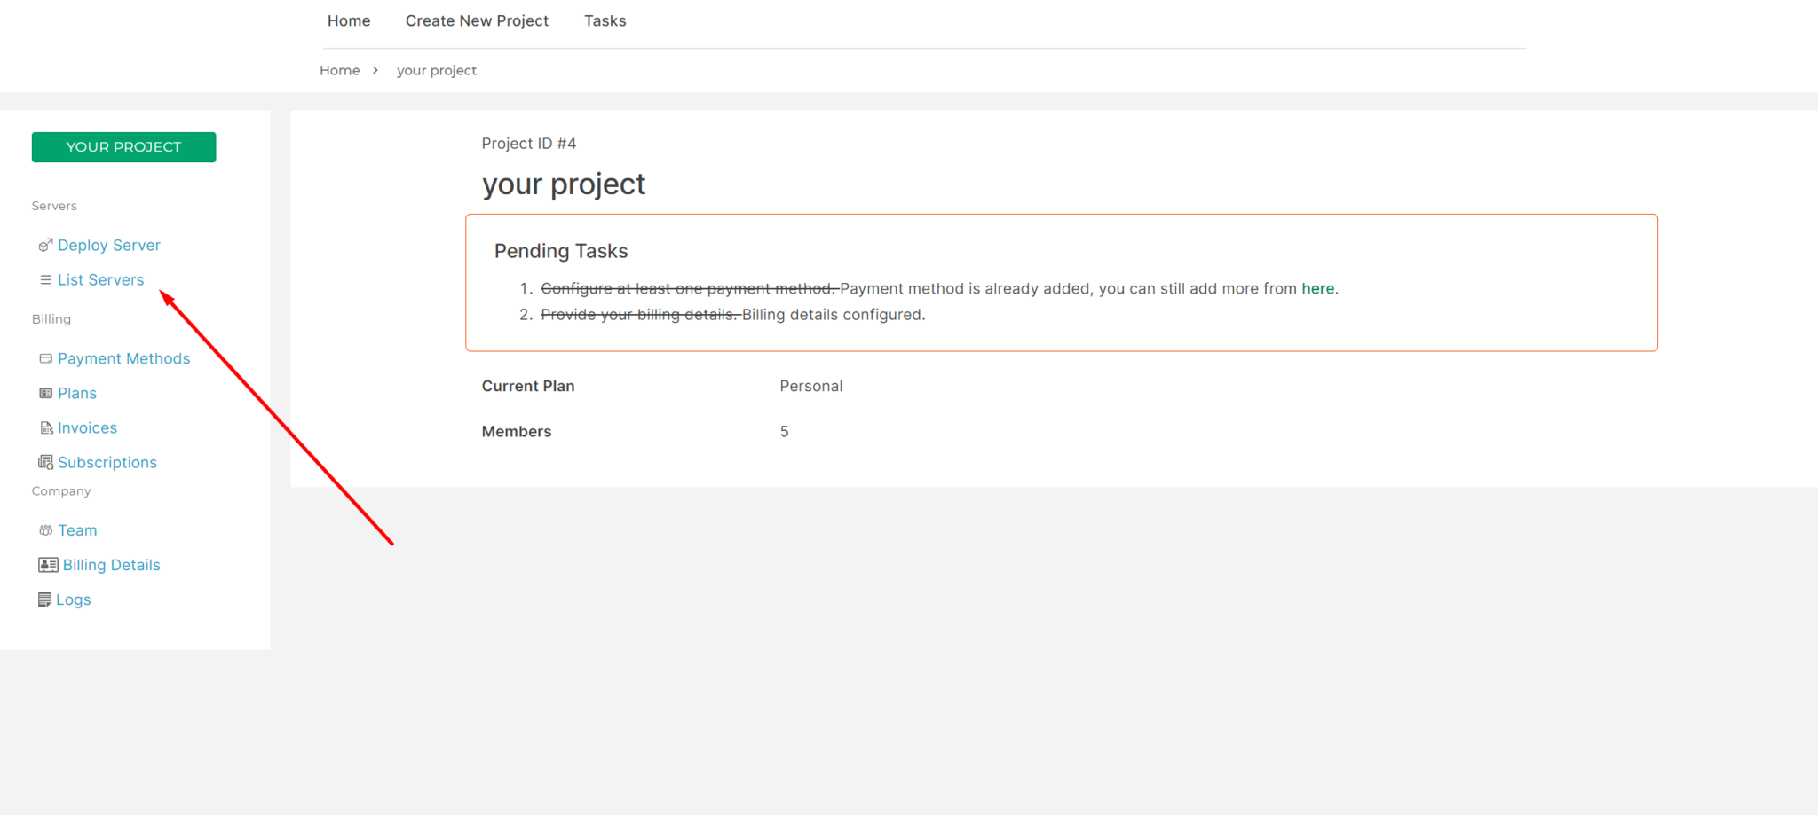This screenshot has height=815, width=1818.
Task: Click the green YOUR PROJECT button
Action: click(x=123, y=146)
